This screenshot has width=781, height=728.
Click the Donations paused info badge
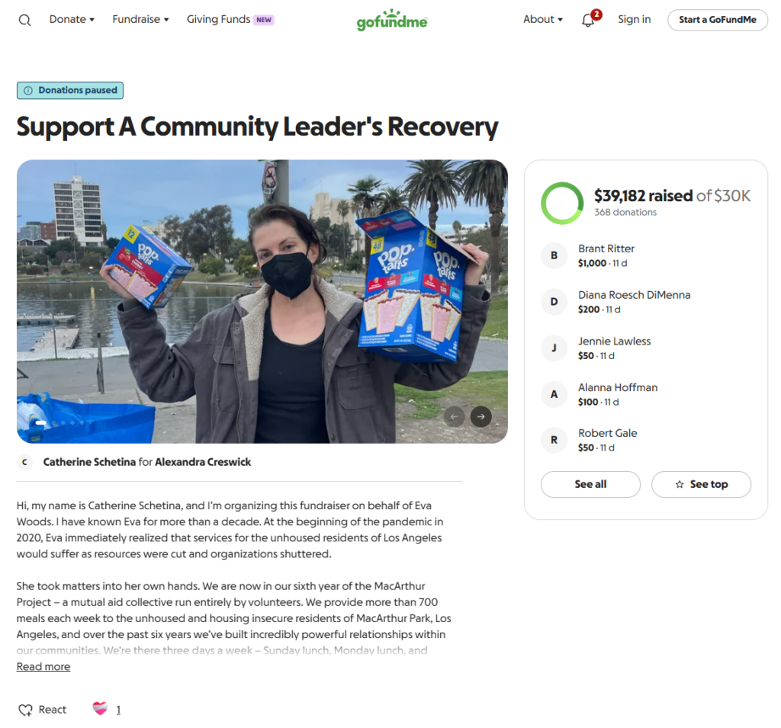70,90
